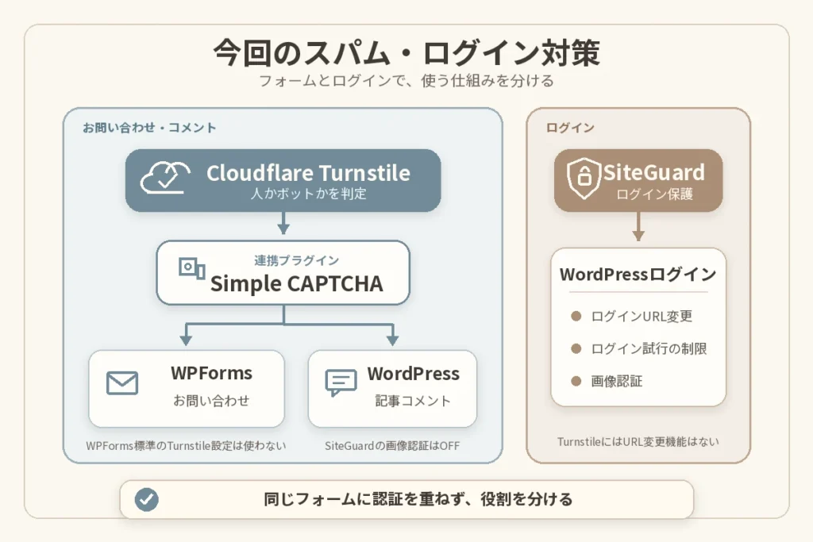Click the お問い合わせ・コメント section label
Image resolution: width=813 pixels, height=542 pixels.
149,128
